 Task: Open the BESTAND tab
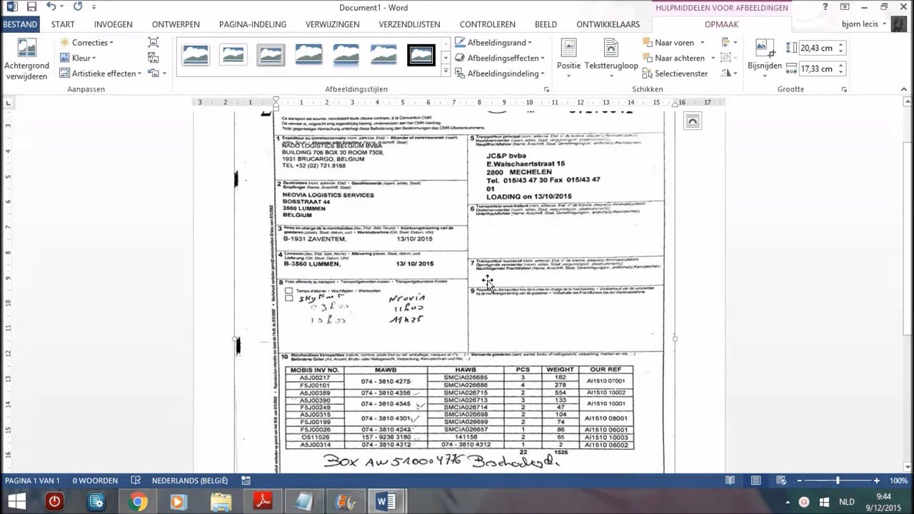[20, 24]
